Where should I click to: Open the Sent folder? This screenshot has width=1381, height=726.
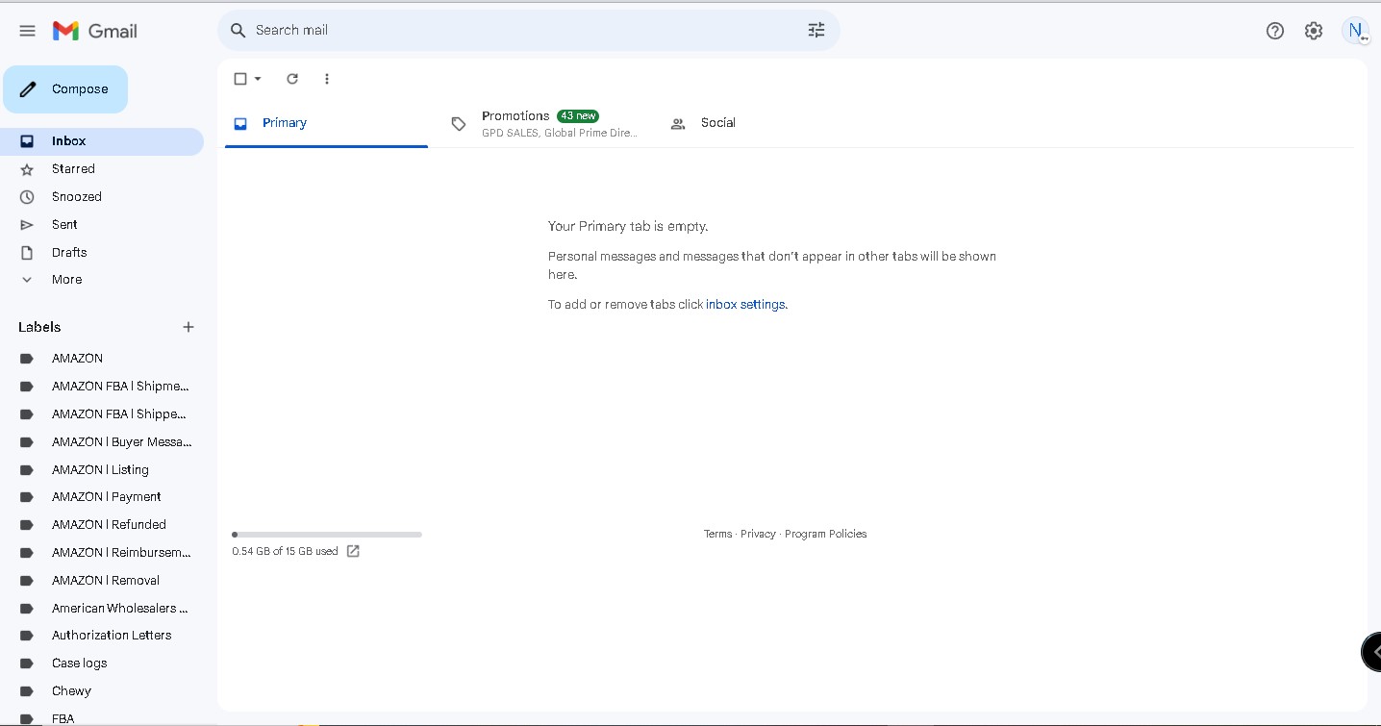coord(102,225)
